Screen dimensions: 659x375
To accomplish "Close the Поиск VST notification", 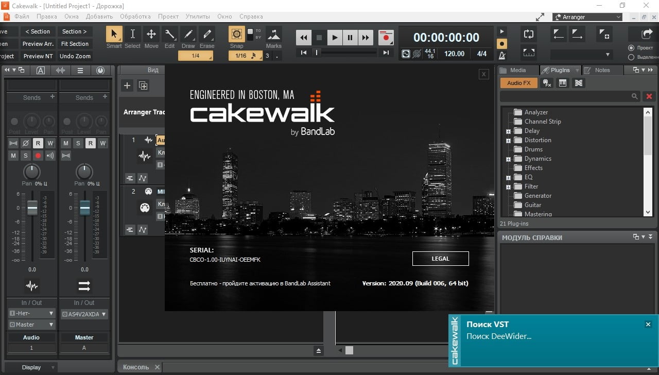I will click(648, 324).
